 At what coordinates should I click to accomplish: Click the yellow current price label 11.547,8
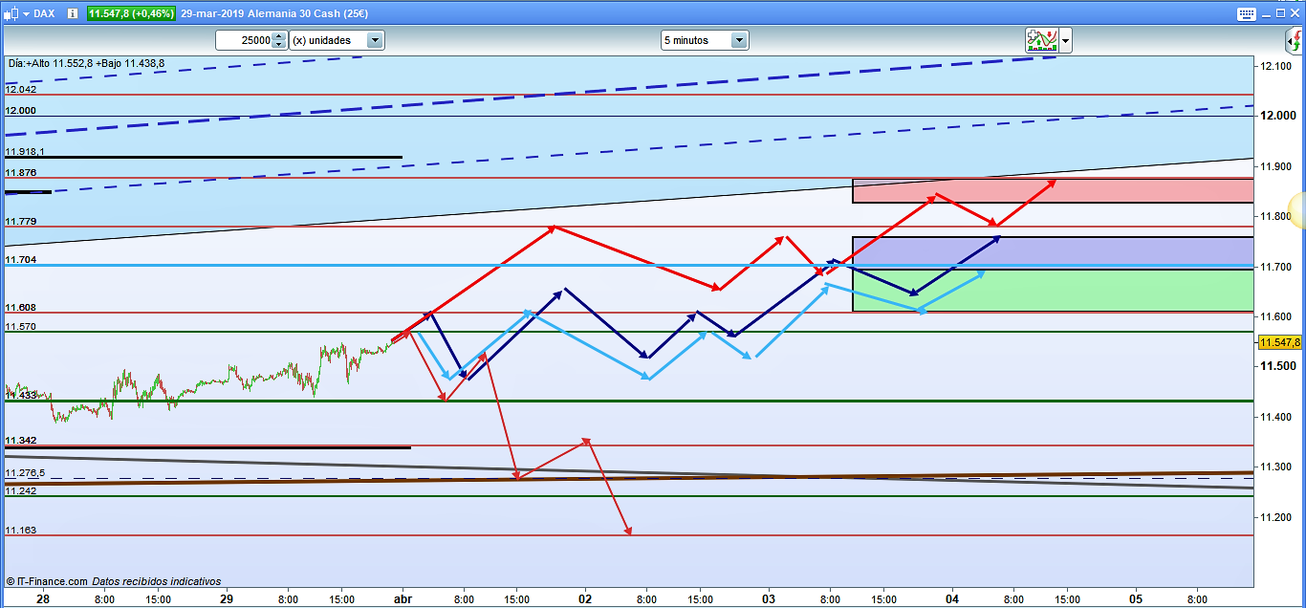(1280, 342)
